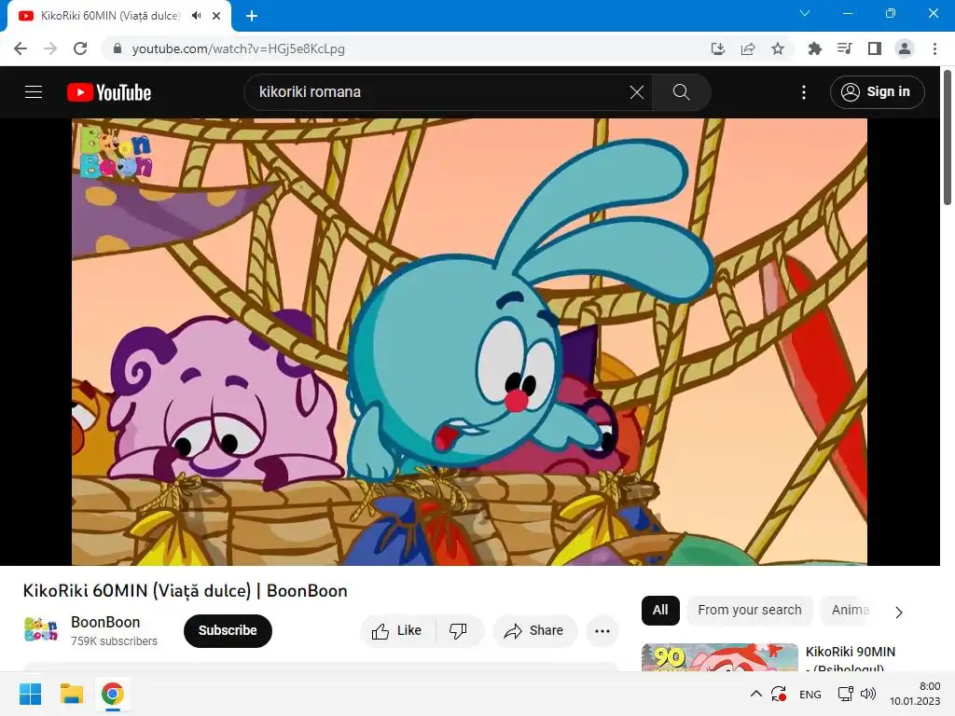Click the Sign in button
Screen dimensions: 955x716
[x=877, y=92]
